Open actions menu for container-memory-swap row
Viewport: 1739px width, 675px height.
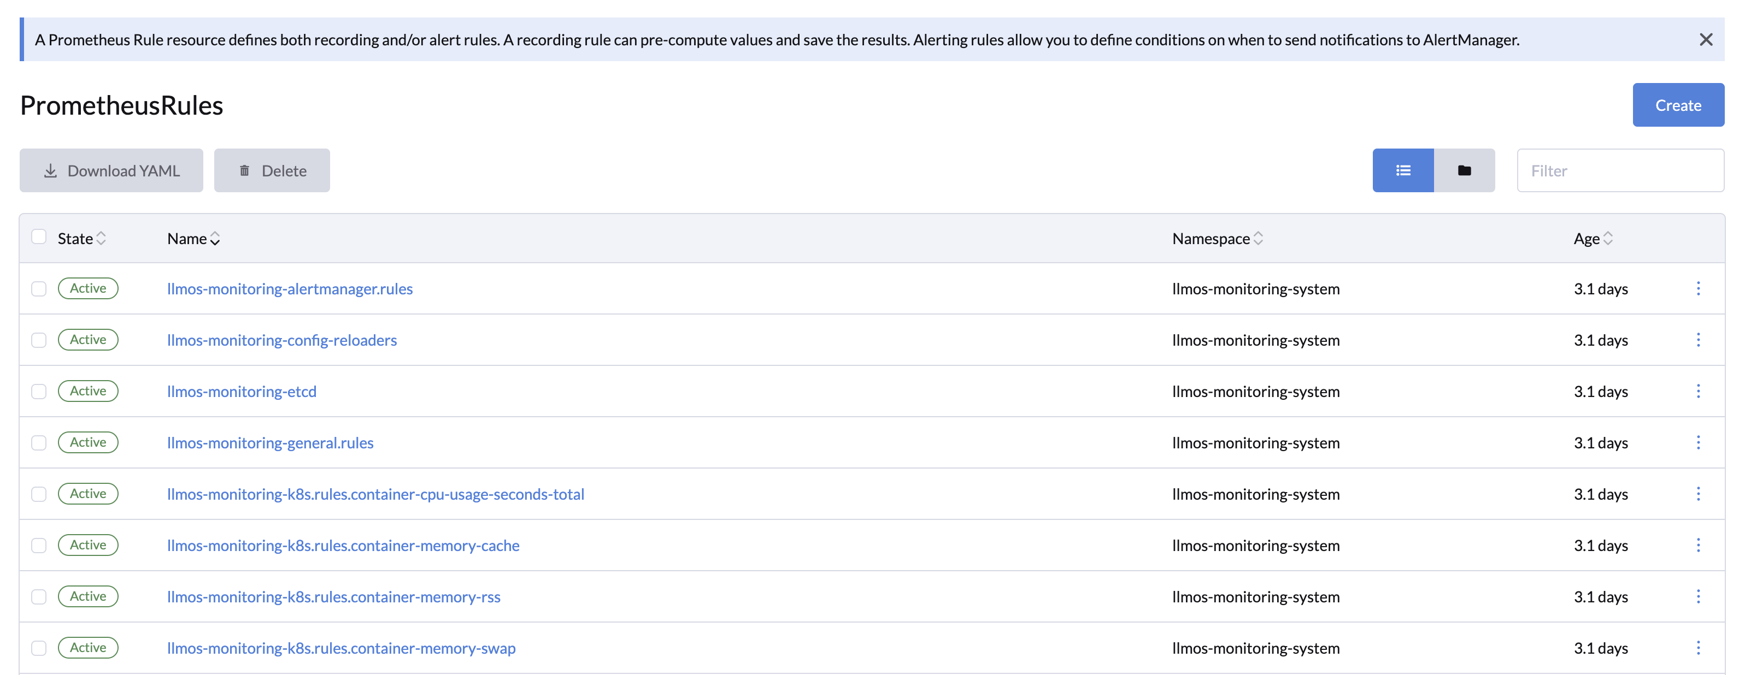(1698, 648)
